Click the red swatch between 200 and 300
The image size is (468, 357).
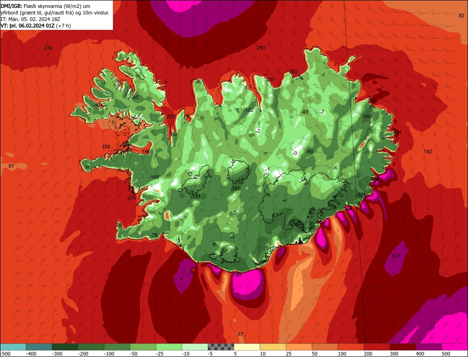pyautogui.click(x=377, y=347)
